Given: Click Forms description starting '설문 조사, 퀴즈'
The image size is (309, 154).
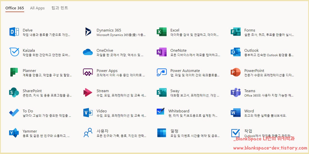Looking at the screenshot, I should tap(269, 35).
